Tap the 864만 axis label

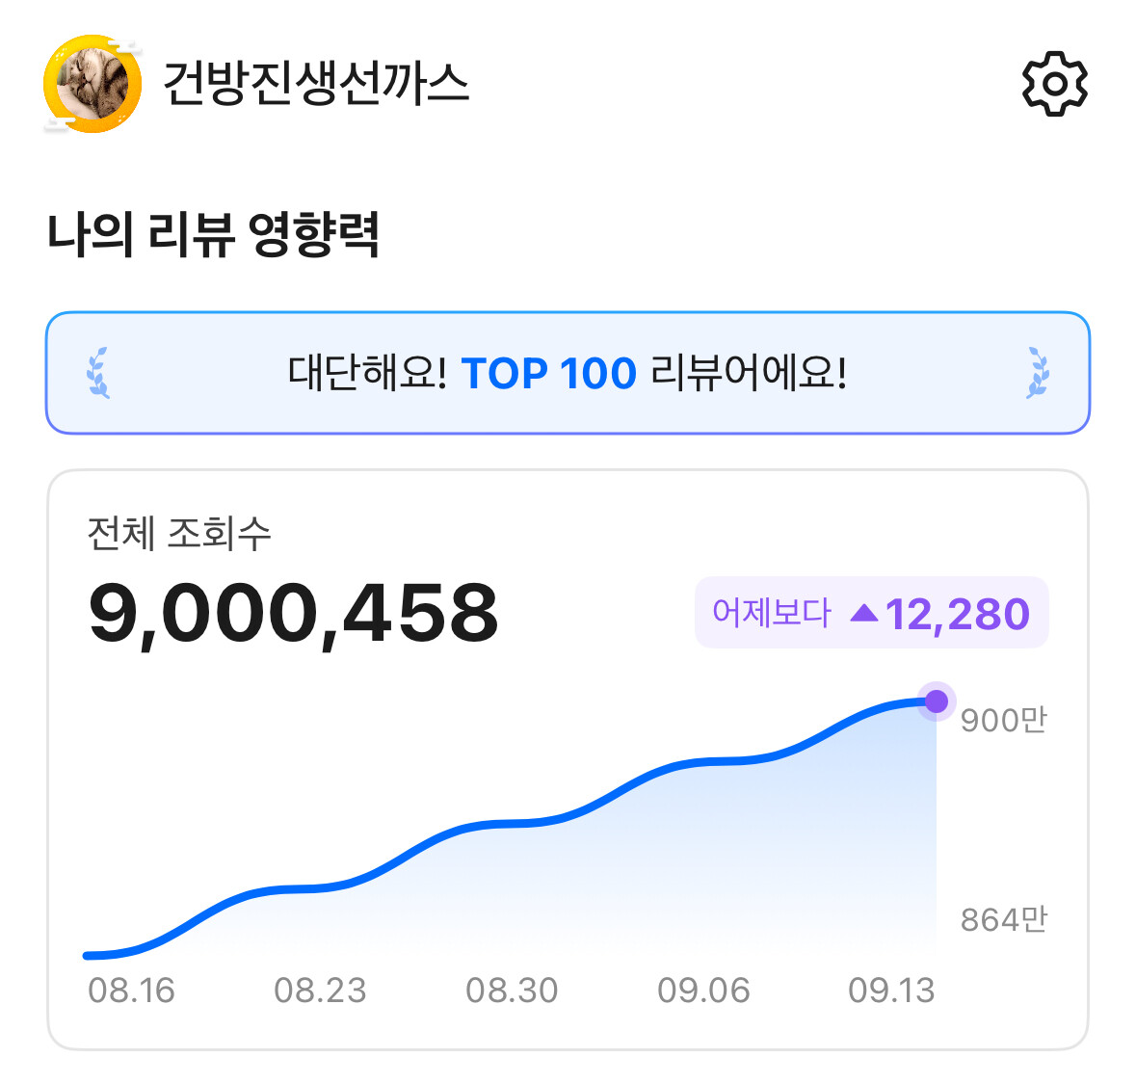(1003, 920)
